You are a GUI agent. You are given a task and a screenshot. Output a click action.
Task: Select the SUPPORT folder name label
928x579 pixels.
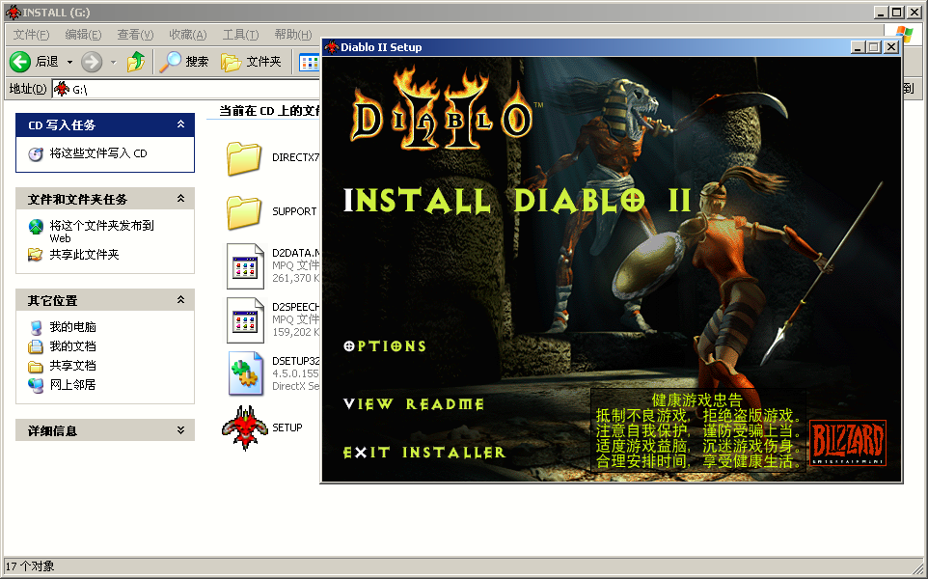point(294,211)
